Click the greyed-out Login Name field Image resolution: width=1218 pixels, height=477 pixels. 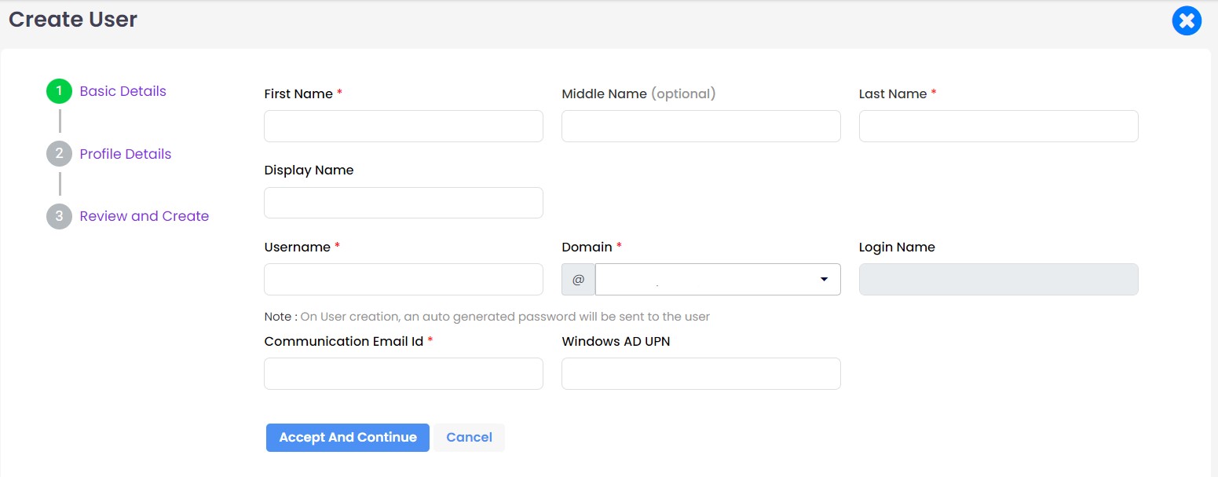coord(998,279)
